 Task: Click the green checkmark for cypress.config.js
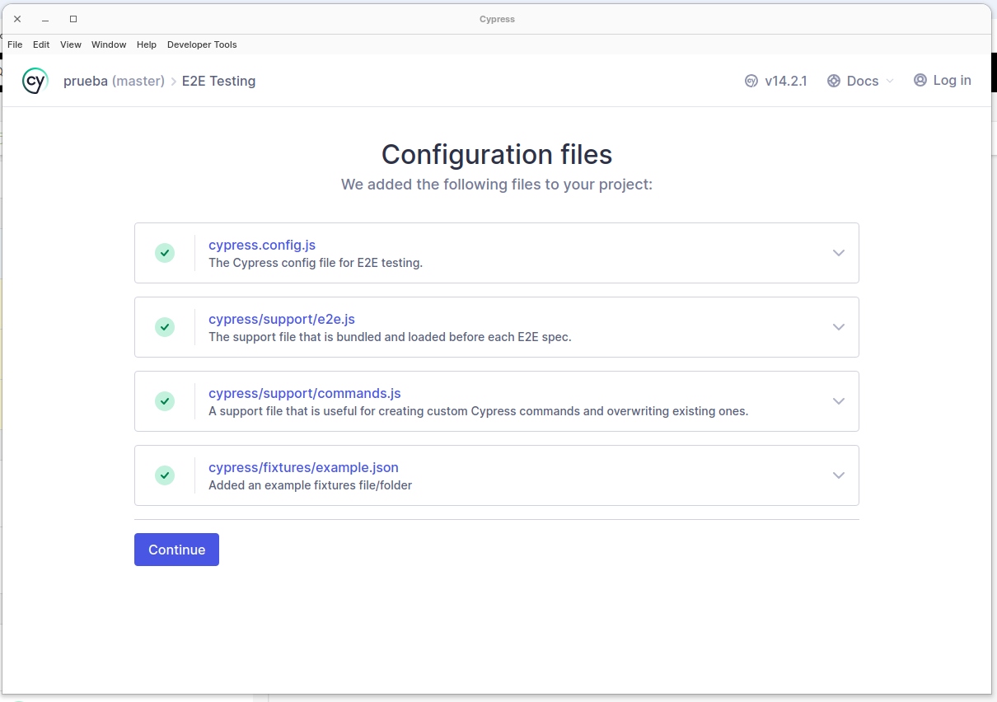[x=165, y=253]
